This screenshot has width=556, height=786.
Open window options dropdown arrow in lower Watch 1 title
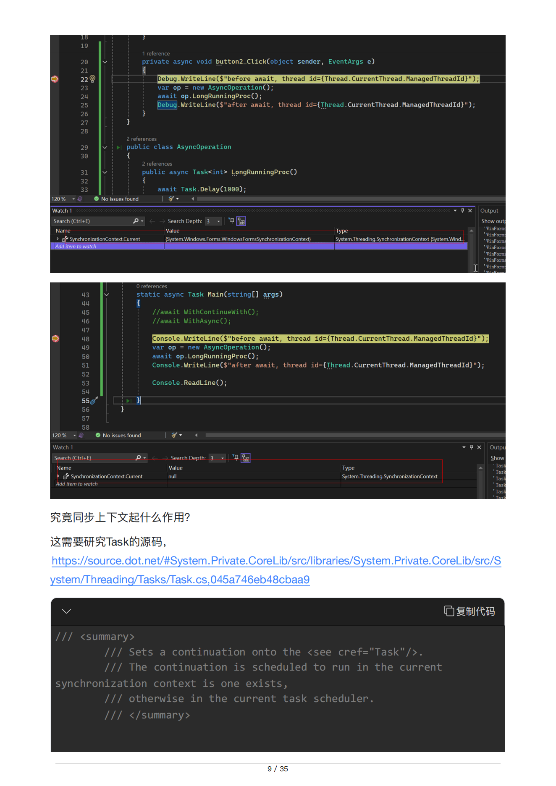coord(464,447)
